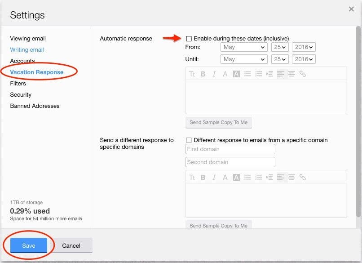
Task: Open text color in automatic response editor
Action: coord(225,74)
